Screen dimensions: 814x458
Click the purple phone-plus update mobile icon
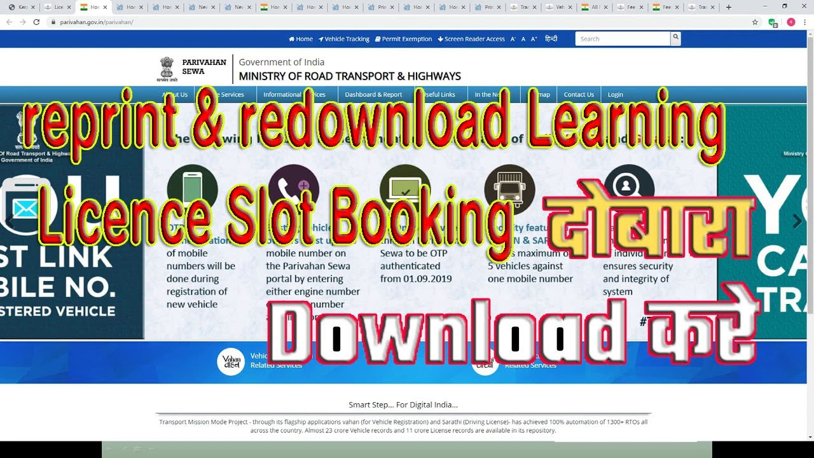(294, 188)
